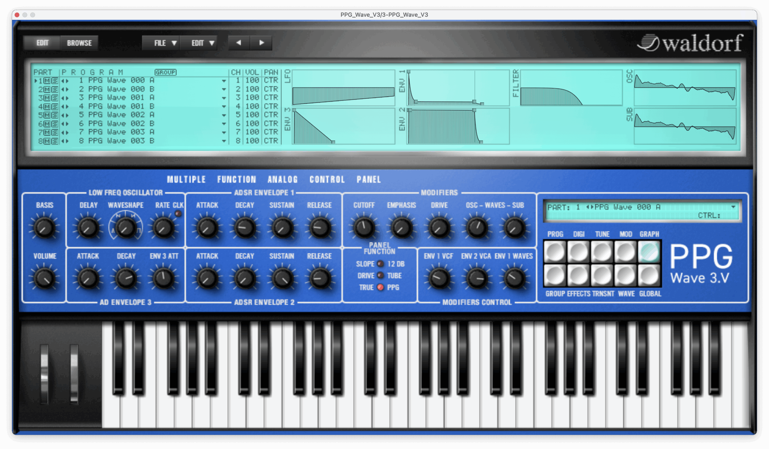Switch to the EDIT view tab
This screenshot has width=769, height=449.
click(42, 43)
